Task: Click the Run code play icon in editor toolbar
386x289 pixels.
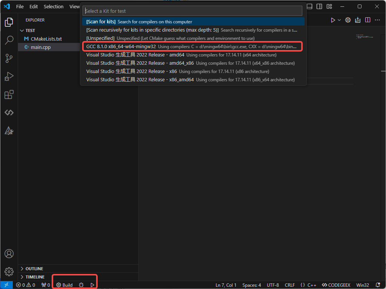Action: 333,20
